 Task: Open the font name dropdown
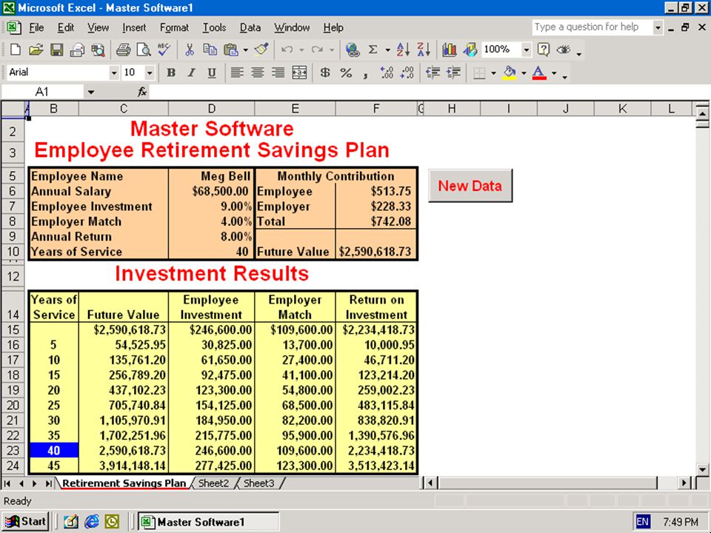pos(114,73)
